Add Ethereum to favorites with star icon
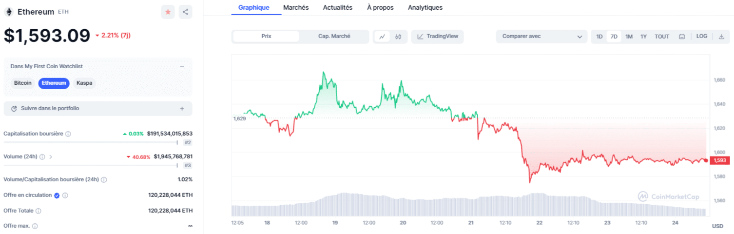 point(168,12)
